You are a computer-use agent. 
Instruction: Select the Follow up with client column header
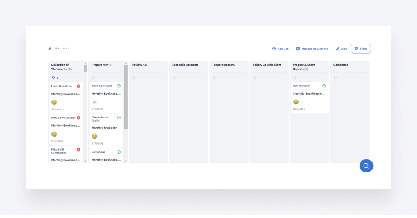(267, 65)
